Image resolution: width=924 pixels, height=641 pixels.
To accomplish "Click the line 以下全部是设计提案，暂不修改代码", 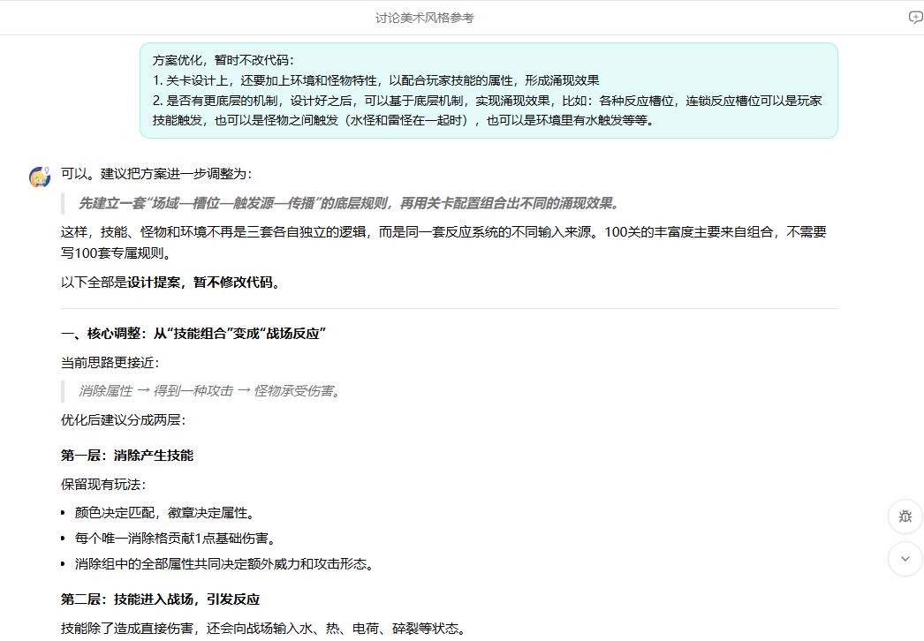I will (x=170, y=283).
